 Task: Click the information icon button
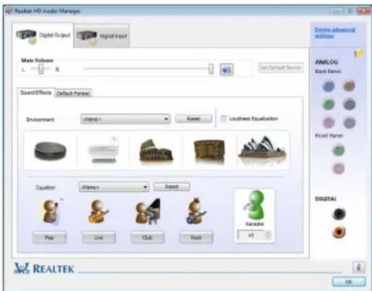click(x=358, y=267)
